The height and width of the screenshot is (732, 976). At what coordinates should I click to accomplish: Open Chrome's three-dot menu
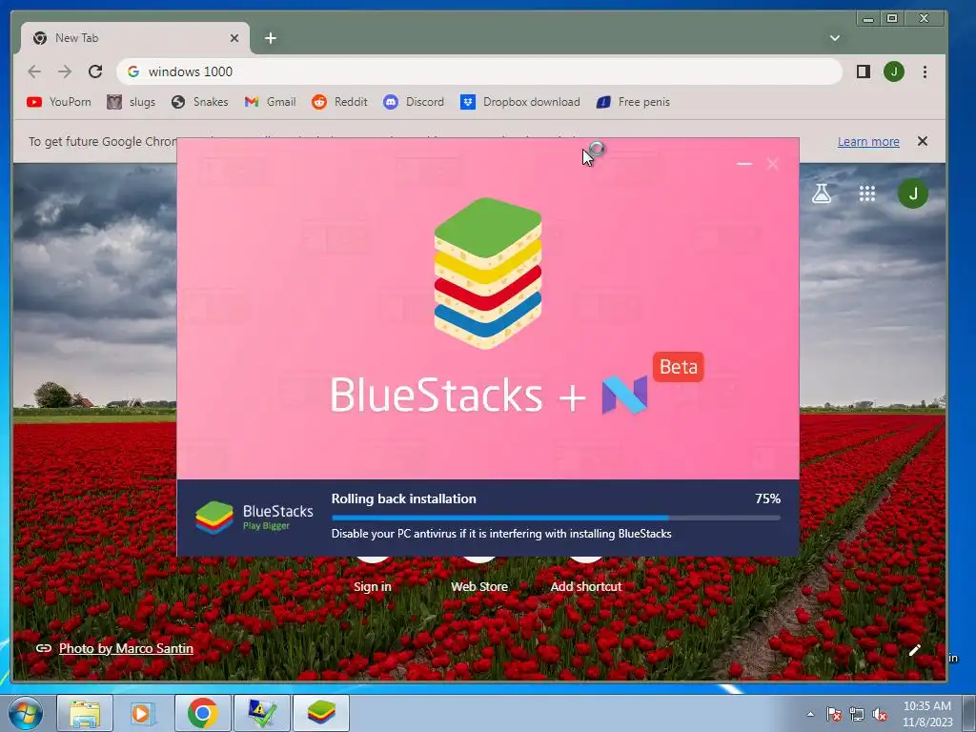click(x=925, y=71)
